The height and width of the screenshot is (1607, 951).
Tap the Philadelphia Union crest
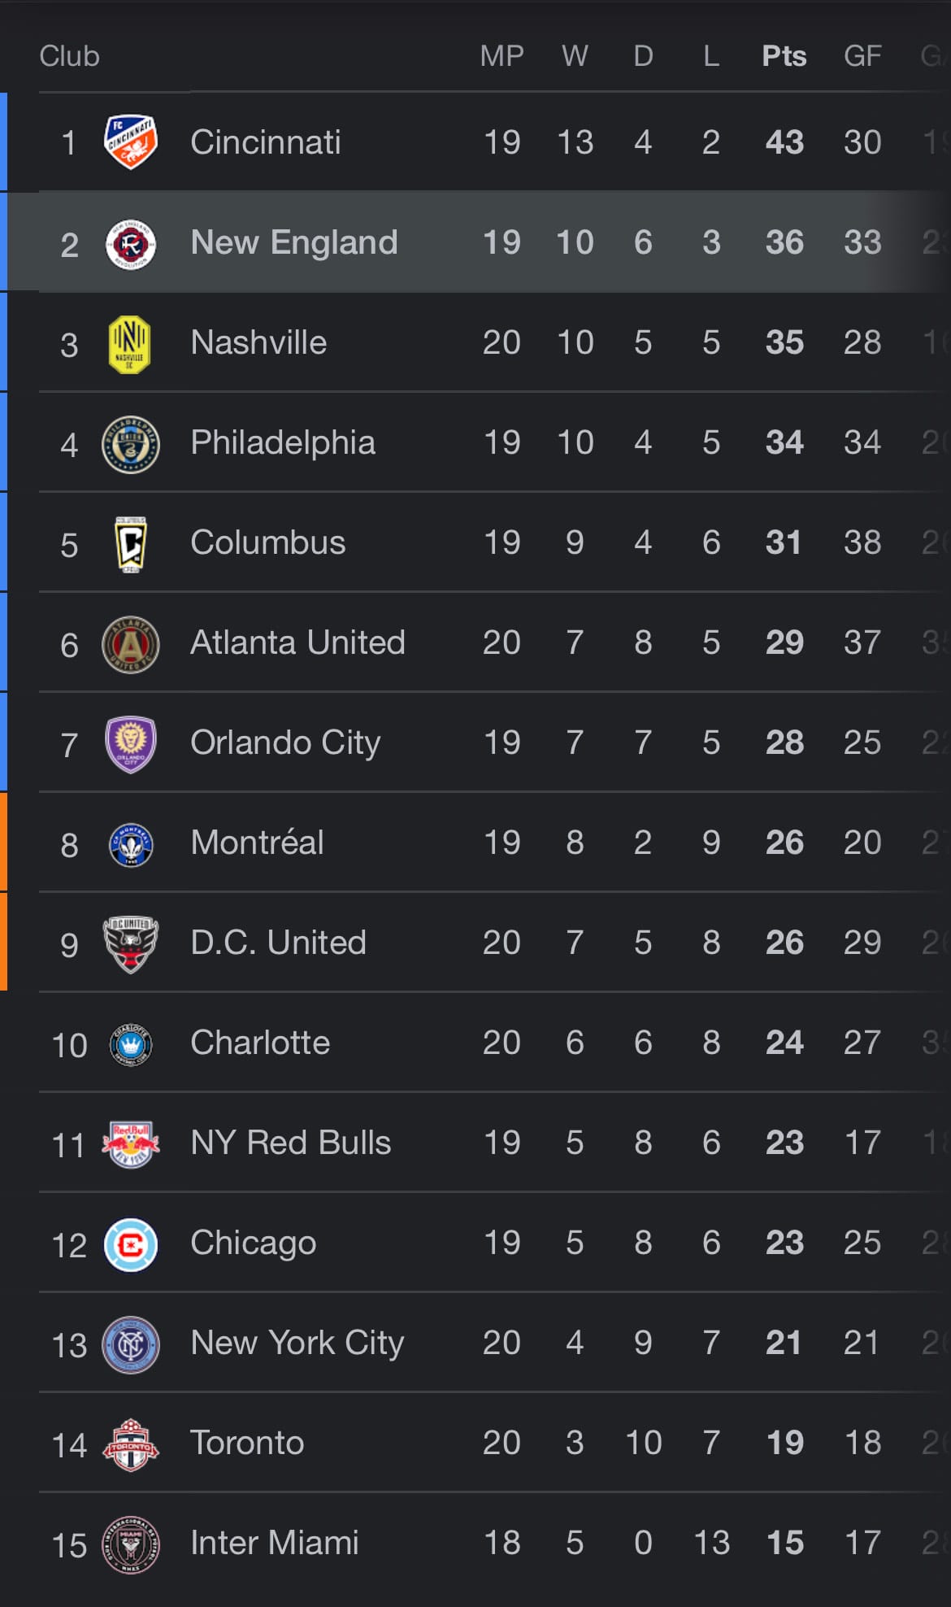[x=130, y=444]
